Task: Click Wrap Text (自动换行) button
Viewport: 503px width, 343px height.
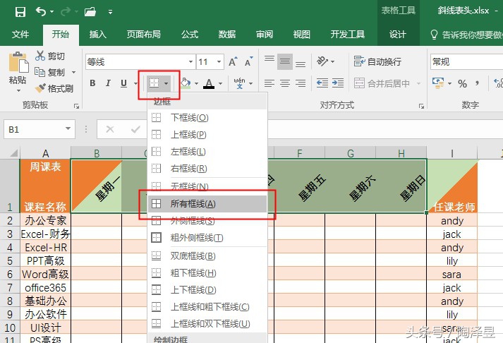Action: [x=377, y=61]
